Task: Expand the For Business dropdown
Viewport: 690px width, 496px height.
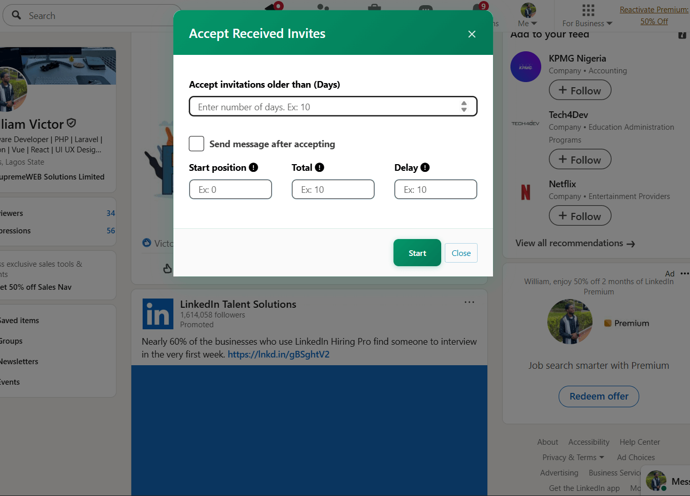Action: point(587,24)
